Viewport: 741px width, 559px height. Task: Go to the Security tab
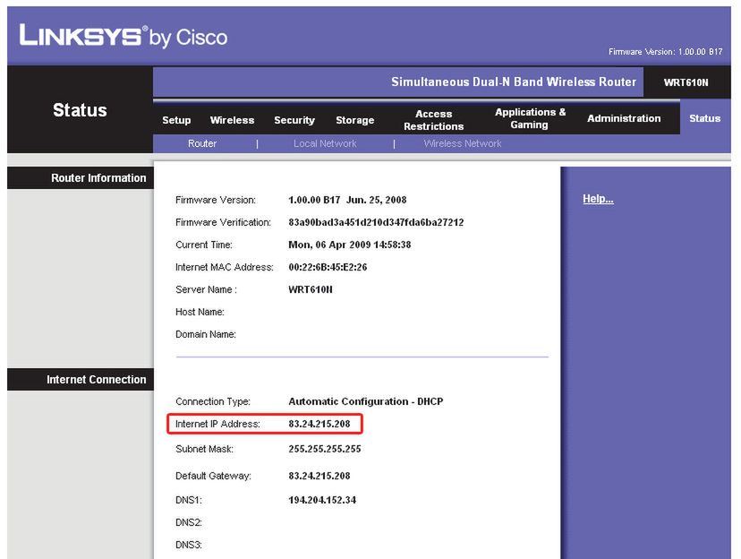294,120
